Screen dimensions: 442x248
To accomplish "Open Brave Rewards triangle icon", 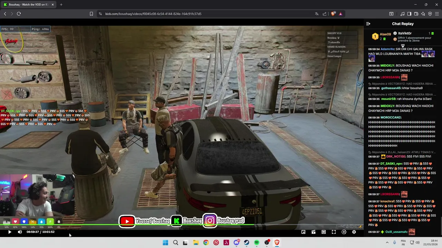I will point(340,14).
